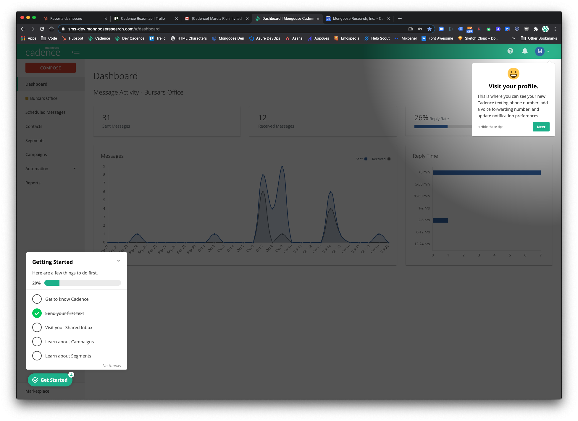
Task: Click the <5 min reply time bar
Action: tap(487, 173)
